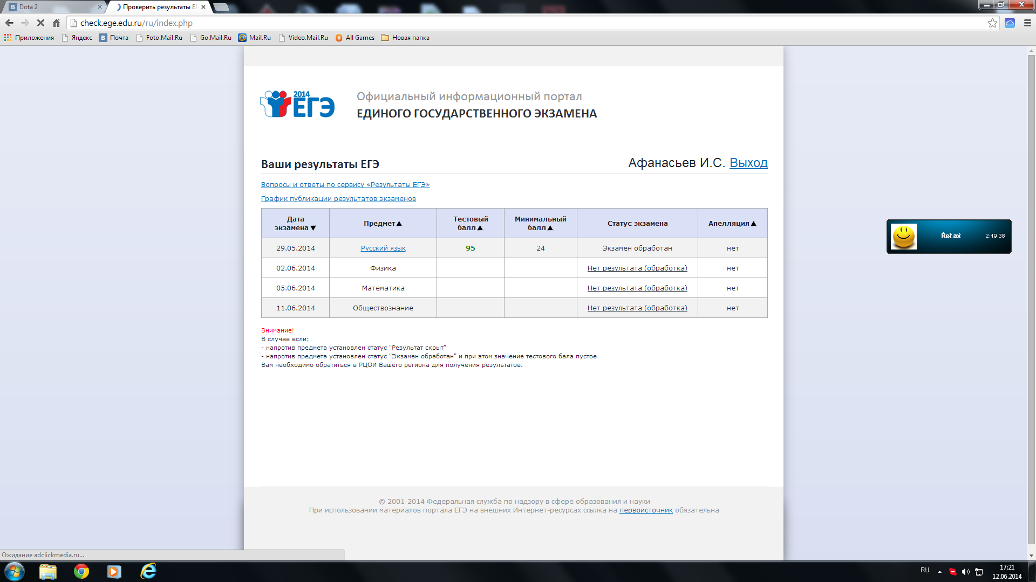The width and height of the screenshot is (1036, 582).
Task: Launch Chrome from the taskbar
Action: click(x=81, y=571)
